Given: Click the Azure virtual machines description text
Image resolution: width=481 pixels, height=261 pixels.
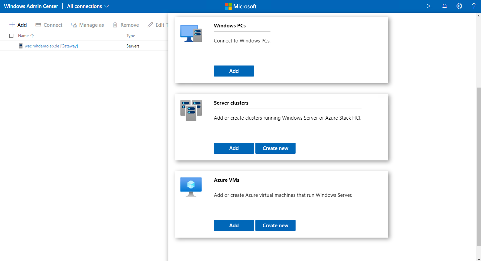Looking at the screenshot, I should [x=283, y=195].
